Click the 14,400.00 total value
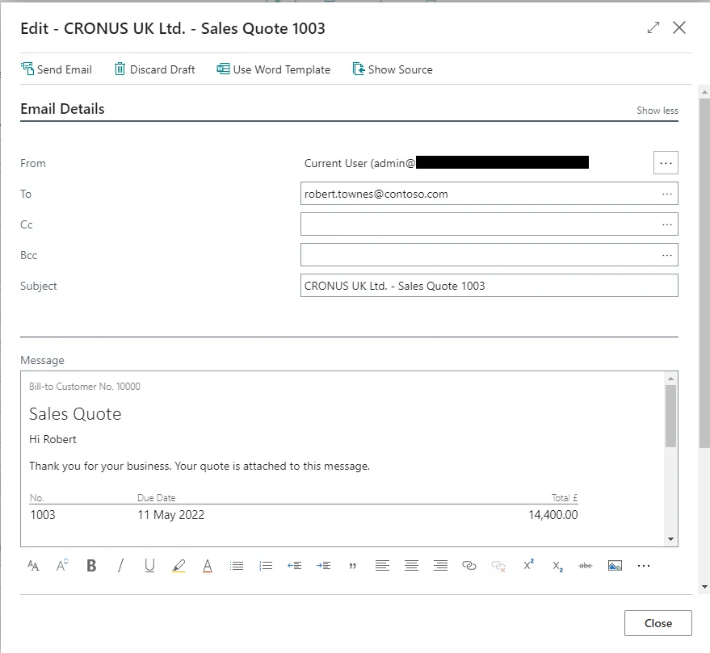 point(552,515)
